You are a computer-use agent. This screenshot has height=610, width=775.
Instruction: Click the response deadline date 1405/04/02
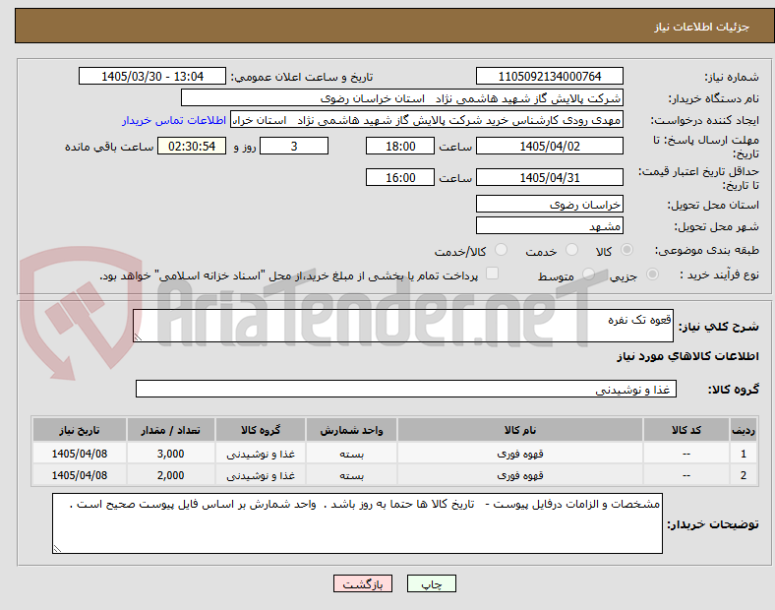click(549, 147)
